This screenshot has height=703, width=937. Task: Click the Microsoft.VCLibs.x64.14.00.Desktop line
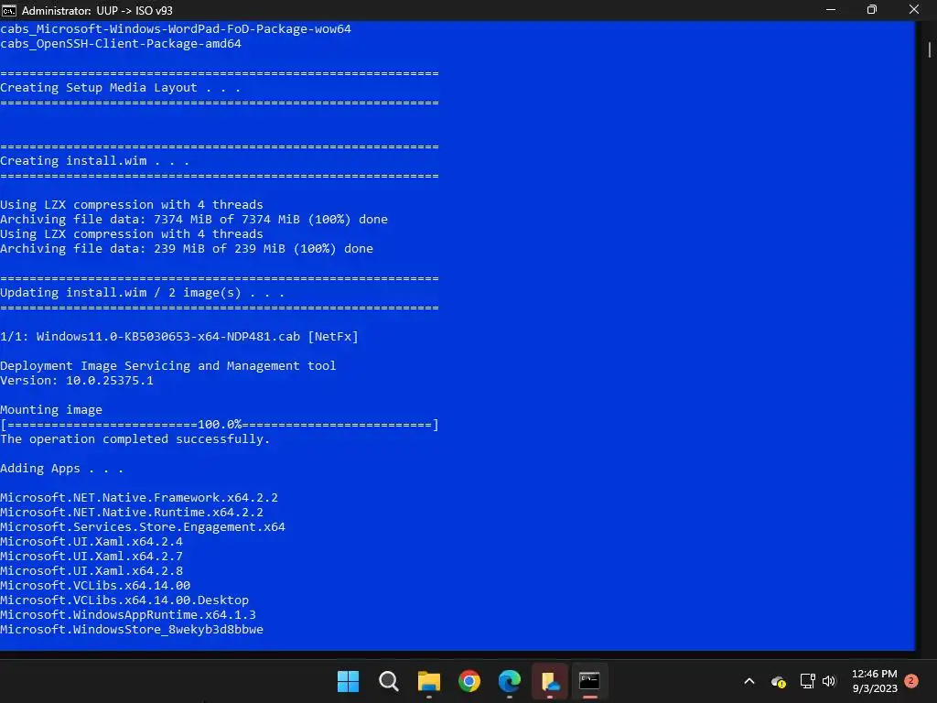click(x=124, y=600)
